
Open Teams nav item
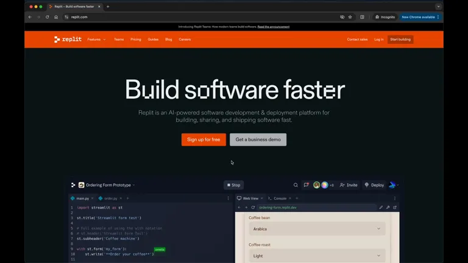(119, 40)
